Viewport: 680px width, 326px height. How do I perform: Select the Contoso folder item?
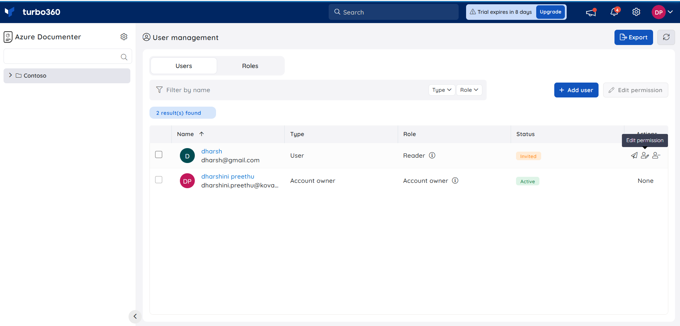(x=67, y=75)
